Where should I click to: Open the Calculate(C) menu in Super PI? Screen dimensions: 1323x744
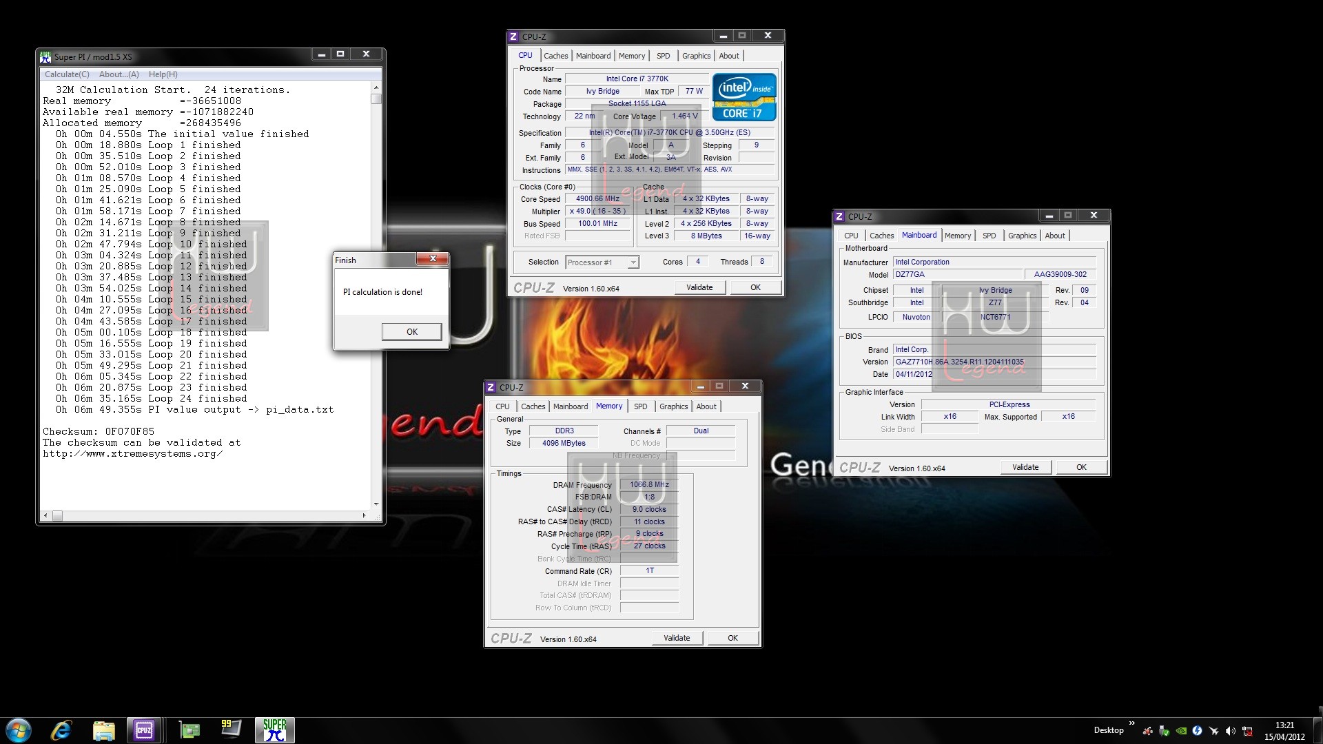pyautogui.click(x=67, y=74)
